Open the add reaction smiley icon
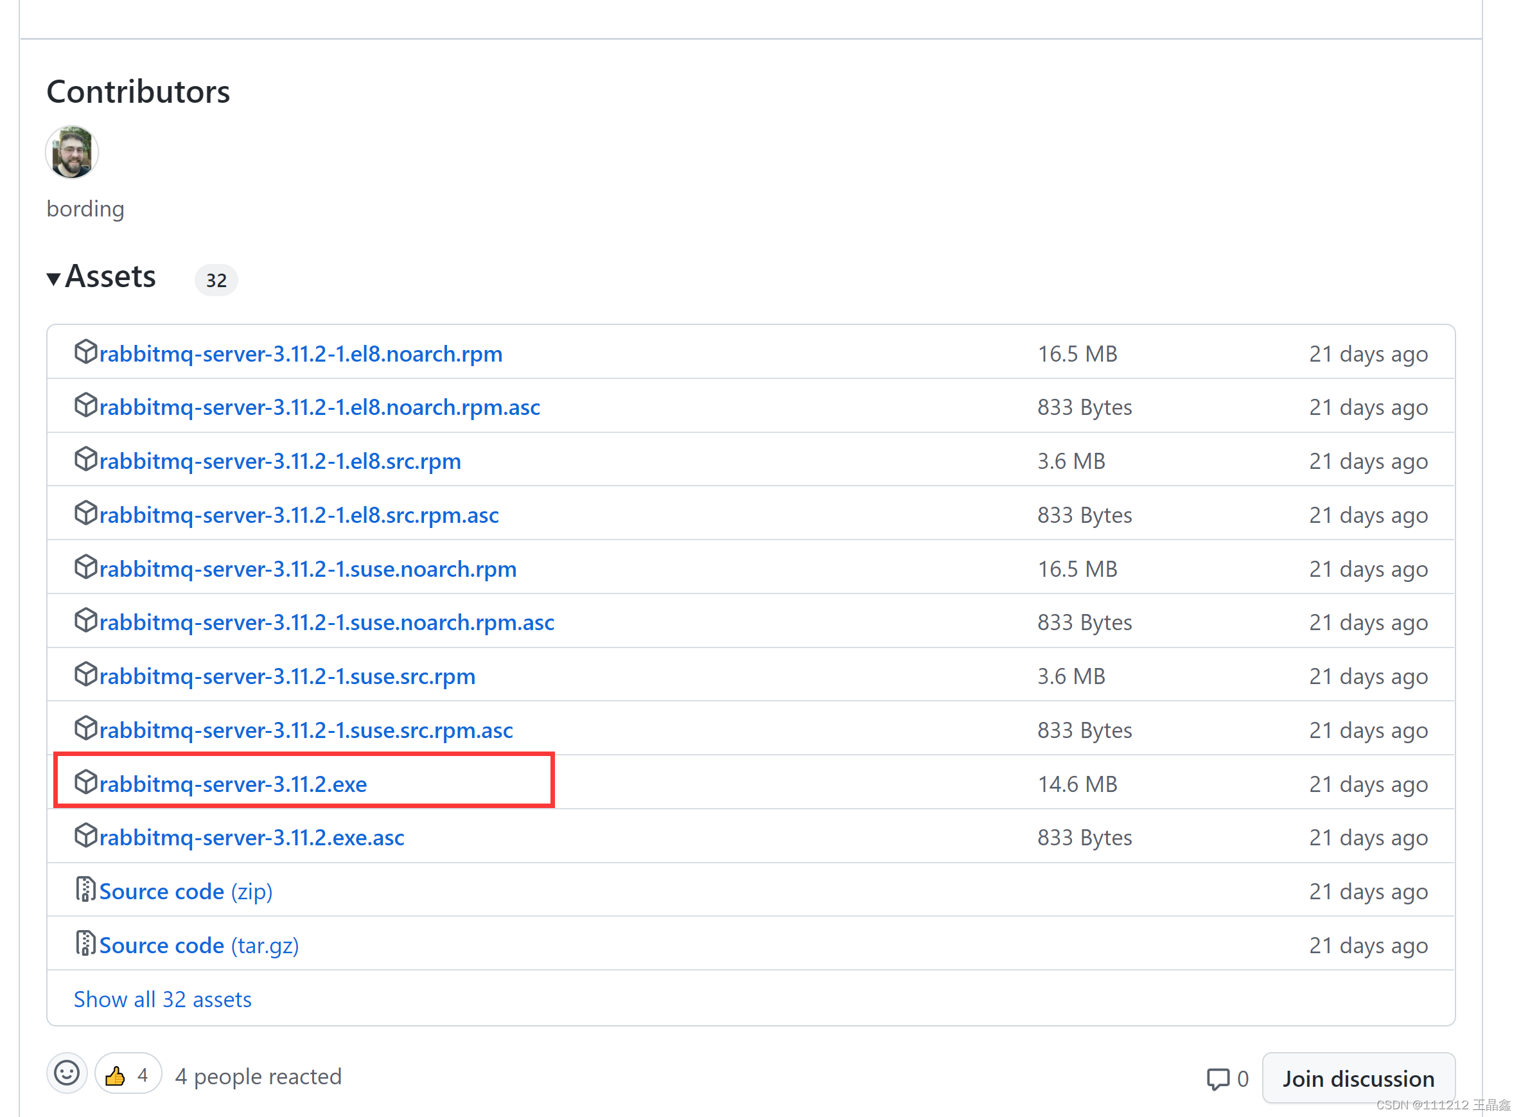 (66, 1074)
